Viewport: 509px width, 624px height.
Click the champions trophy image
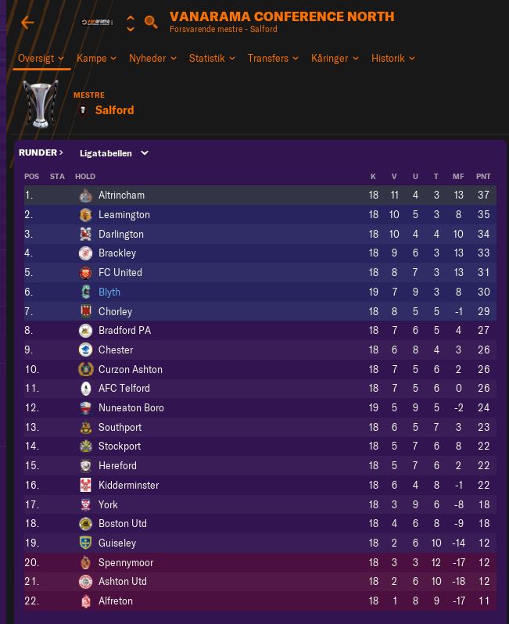click(x=41, y=104)
